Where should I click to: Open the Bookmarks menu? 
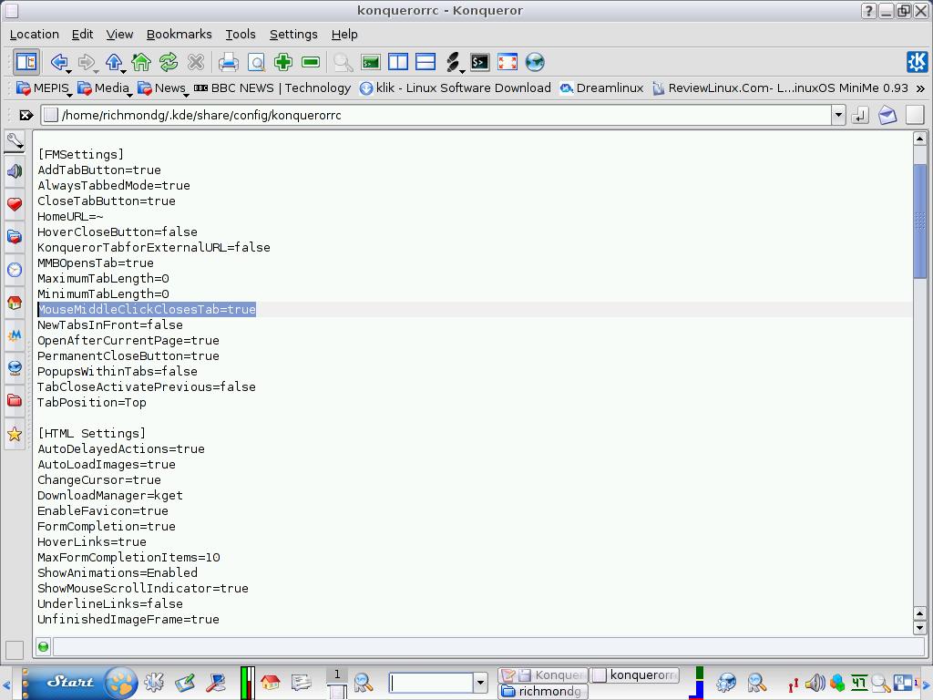179,35
